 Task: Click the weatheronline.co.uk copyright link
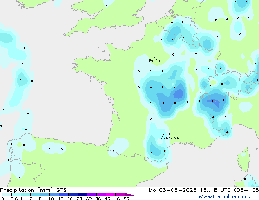225,196
